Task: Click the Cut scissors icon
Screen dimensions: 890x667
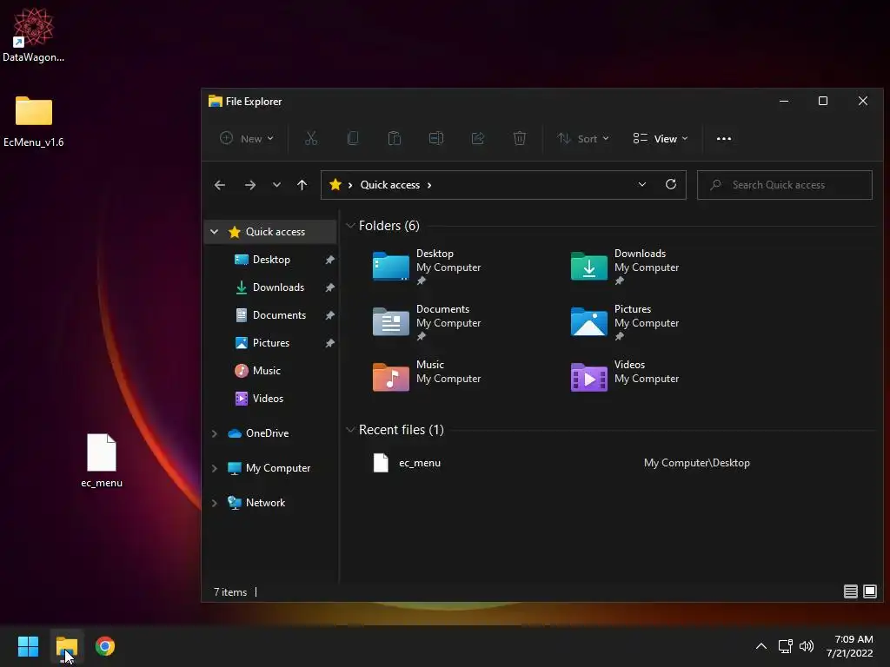Action: click(311, 138)
